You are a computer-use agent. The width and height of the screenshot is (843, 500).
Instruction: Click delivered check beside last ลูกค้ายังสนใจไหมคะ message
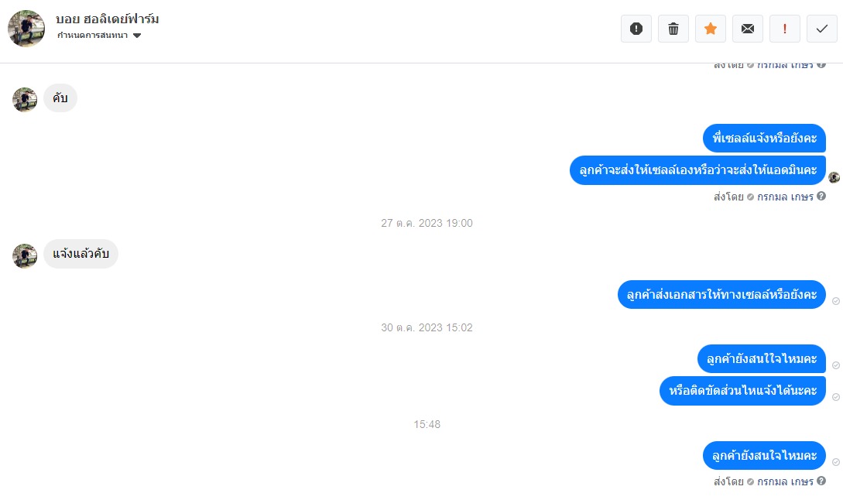835,462
